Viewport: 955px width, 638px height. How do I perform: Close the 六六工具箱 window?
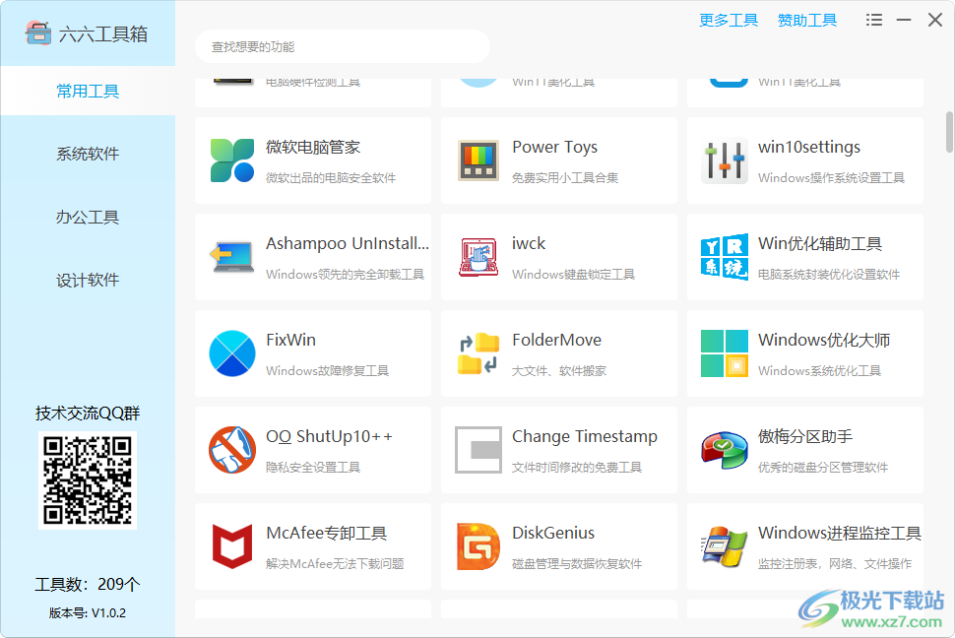tap(935, 20)
